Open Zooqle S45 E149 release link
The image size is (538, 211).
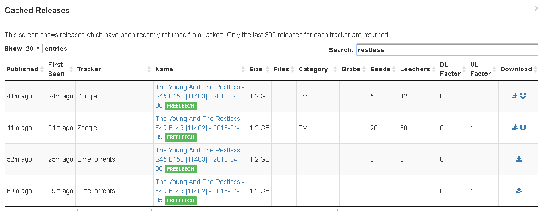point(199,123)
